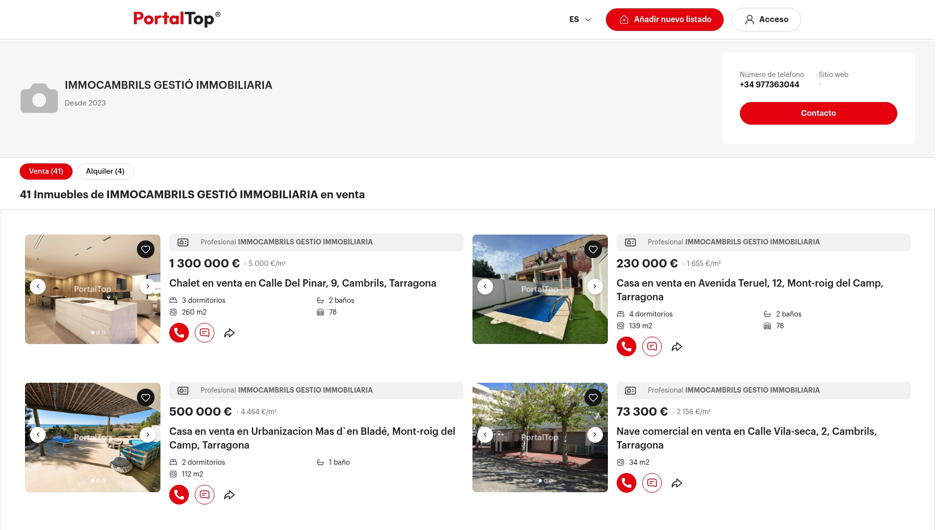942x530 pixels.
Task: Select the Venta (41) tab
Action: tap(46, 171)
